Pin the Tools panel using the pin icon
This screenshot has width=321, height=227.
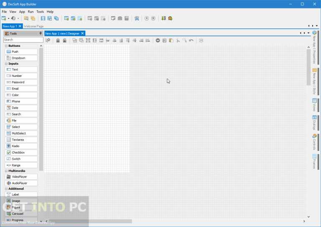click(x=41, y=33)
